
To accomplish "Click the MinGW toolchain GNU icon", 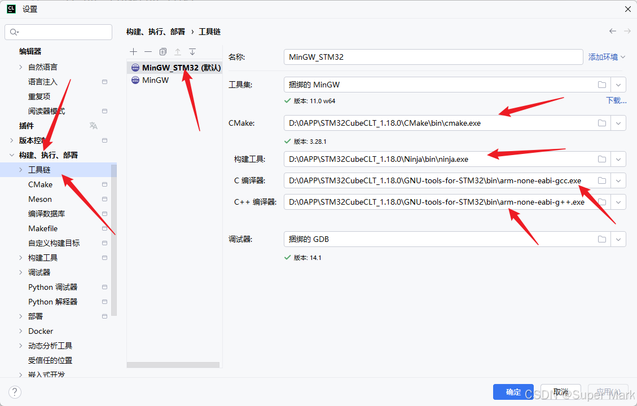I will 135,80.
